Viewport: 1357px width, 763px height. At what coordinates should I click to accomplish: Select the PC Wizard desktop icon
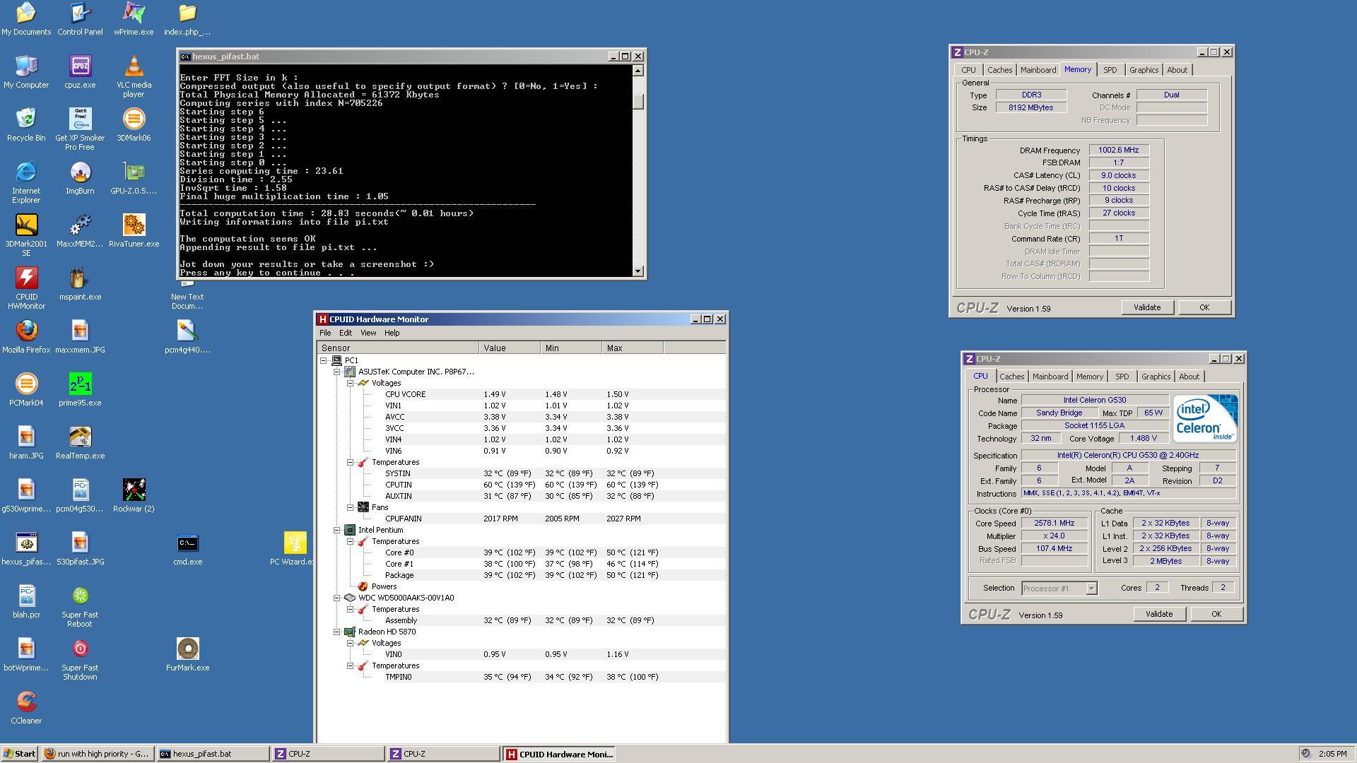[292, 548]
